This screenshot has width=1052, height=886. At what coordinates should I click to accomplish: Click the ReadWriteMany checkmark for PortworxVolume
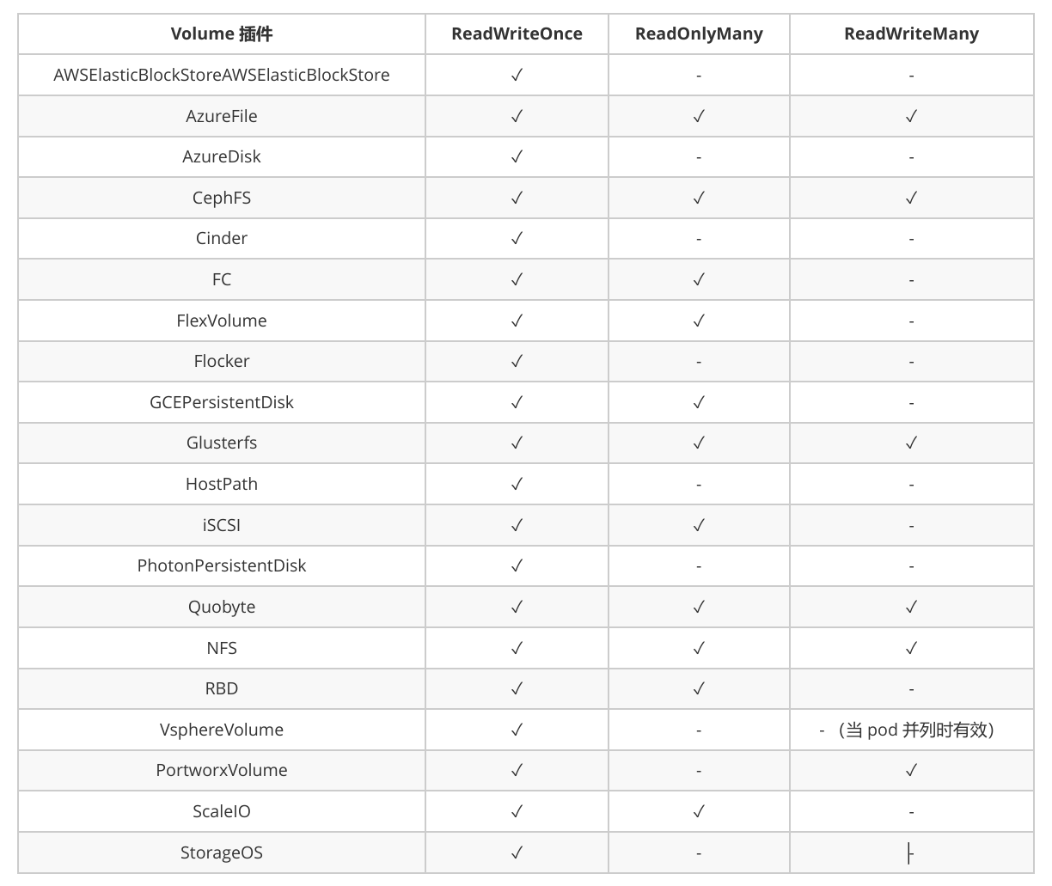tap(911, 771)
